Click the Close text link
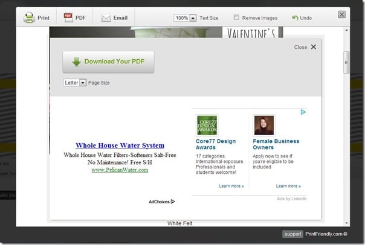Screen dimensions: 365x245 click(300, 47)
